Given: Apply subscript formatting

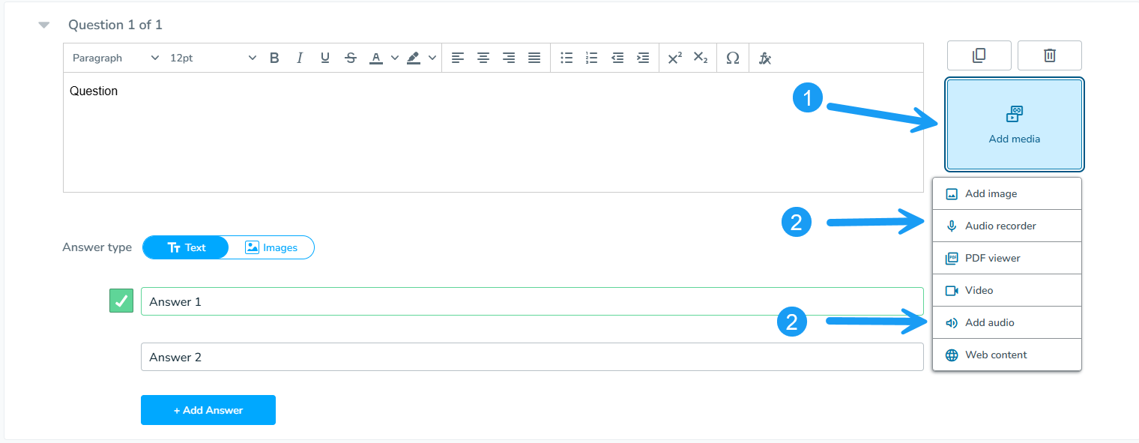Looking at the screenshot, I should tap(701, 58).
